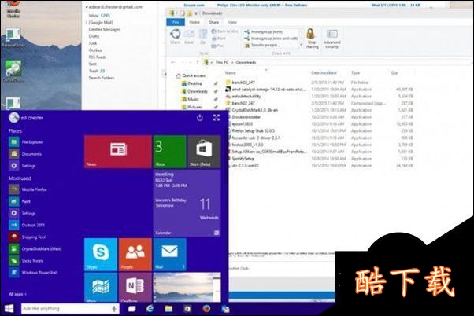The image size is (474, 316).
Task: Click the Windows Start button
Action: click(9, 308)
